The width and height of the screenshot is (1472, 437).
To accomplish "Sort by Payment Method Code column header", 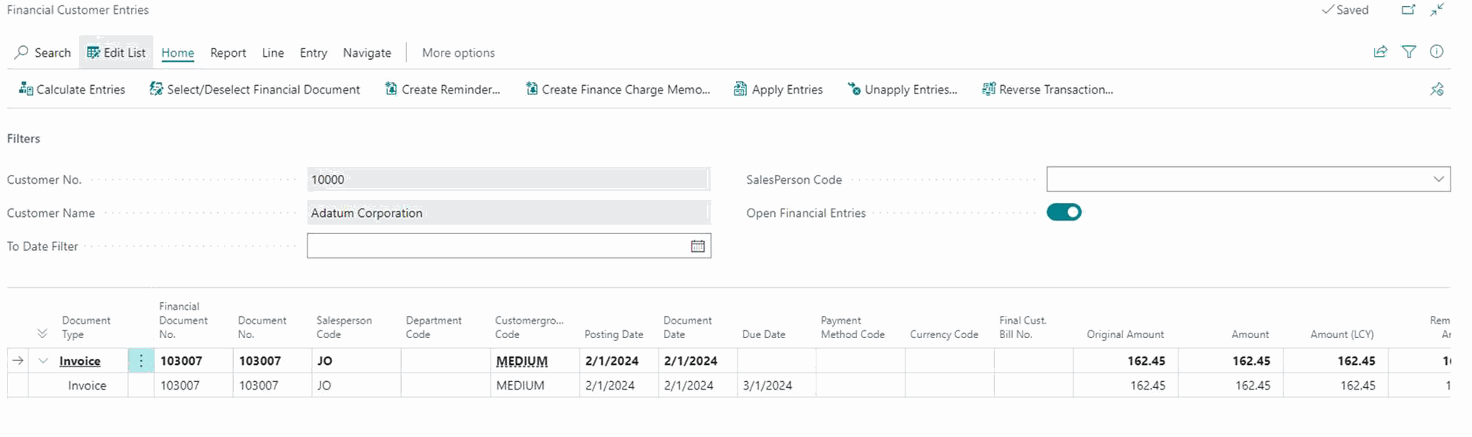I will pos(853,327).
